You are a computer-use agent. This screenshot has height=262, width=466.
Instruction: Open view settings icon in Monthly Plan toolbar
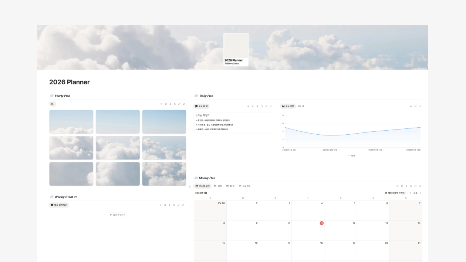click(420, 186)
